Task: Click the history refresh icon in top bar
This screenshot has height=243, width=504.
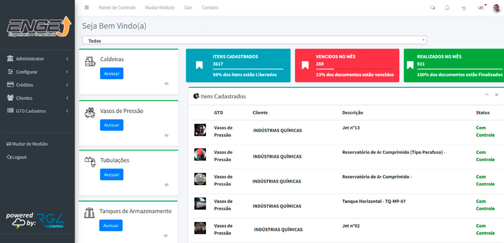Action: coord(464,8)
